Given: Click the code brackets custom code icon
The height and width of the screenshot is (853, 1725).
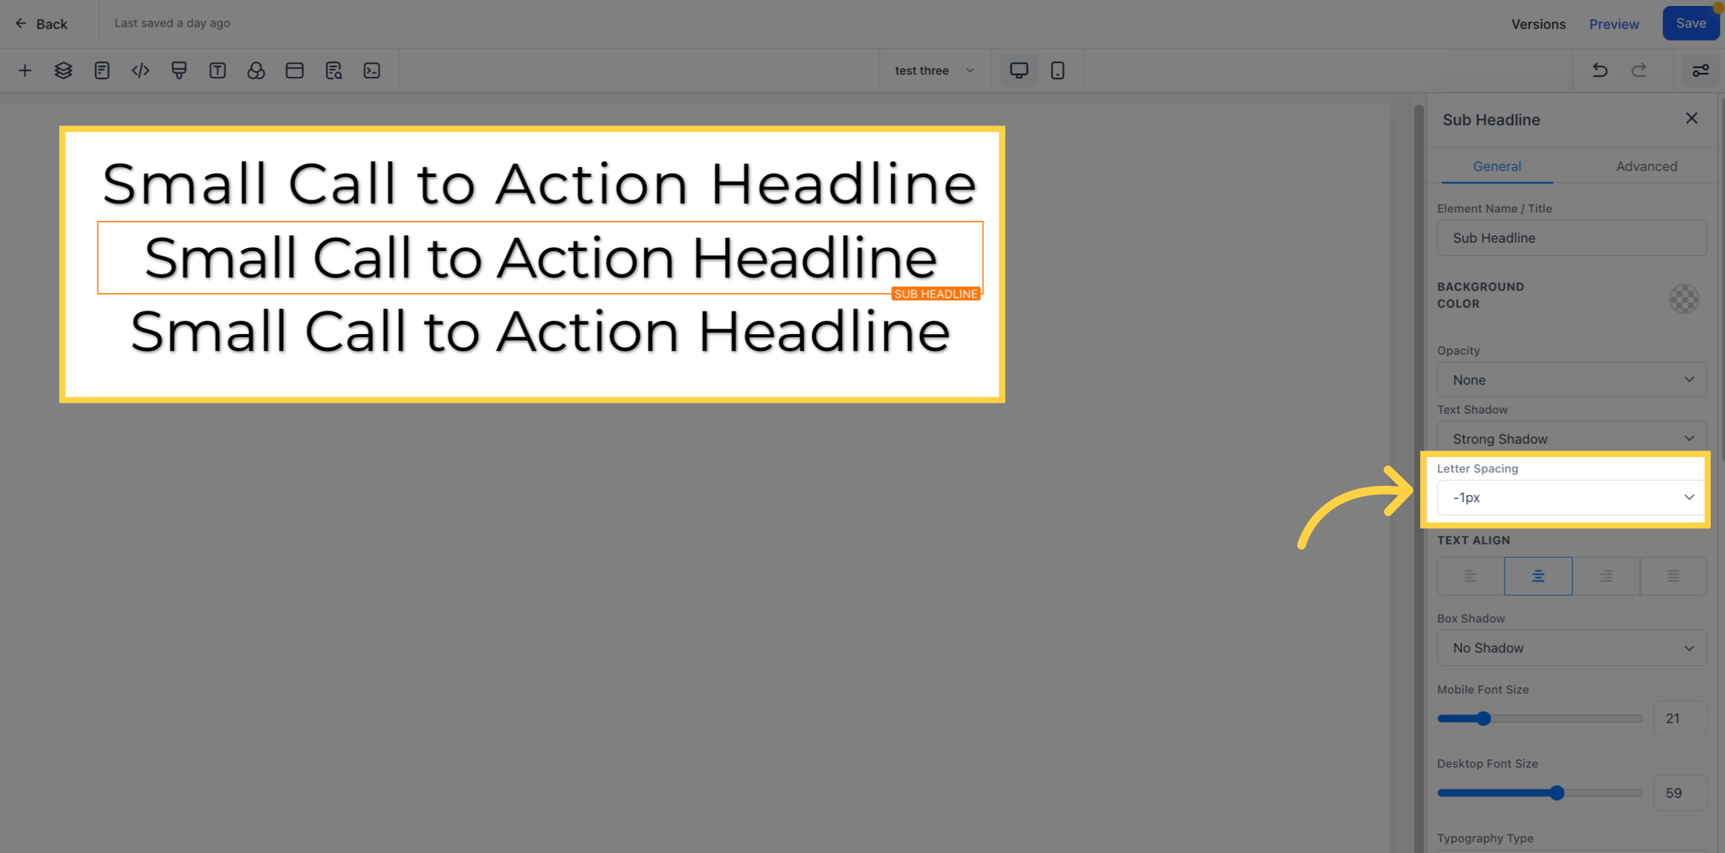Looking at the screenshot, I should click(x=140, y=71).
